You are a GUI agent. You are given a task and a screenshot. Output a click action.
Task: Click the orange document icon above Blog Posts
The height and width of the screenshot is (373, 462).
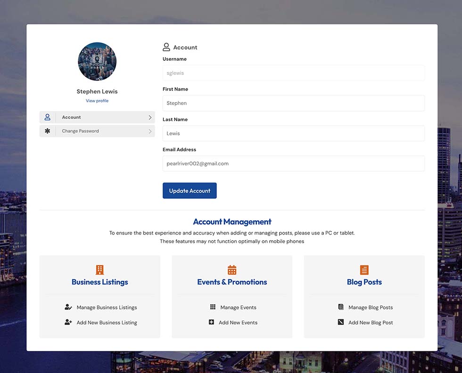[x=364, y=270]
